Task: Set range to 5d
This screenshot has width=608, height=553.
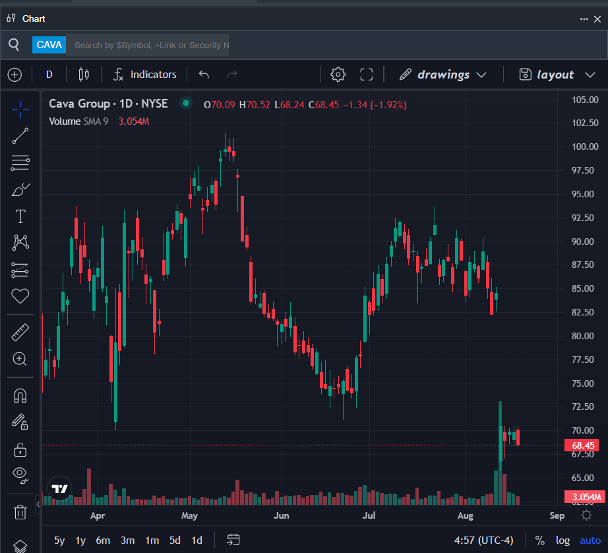Action: (x=175, y=540)
